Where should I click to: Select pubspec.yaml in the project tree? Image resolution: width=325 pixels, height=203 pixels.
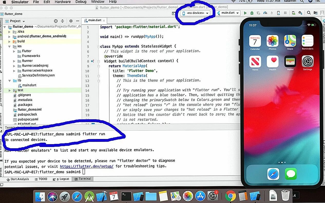tap(28, 119)
